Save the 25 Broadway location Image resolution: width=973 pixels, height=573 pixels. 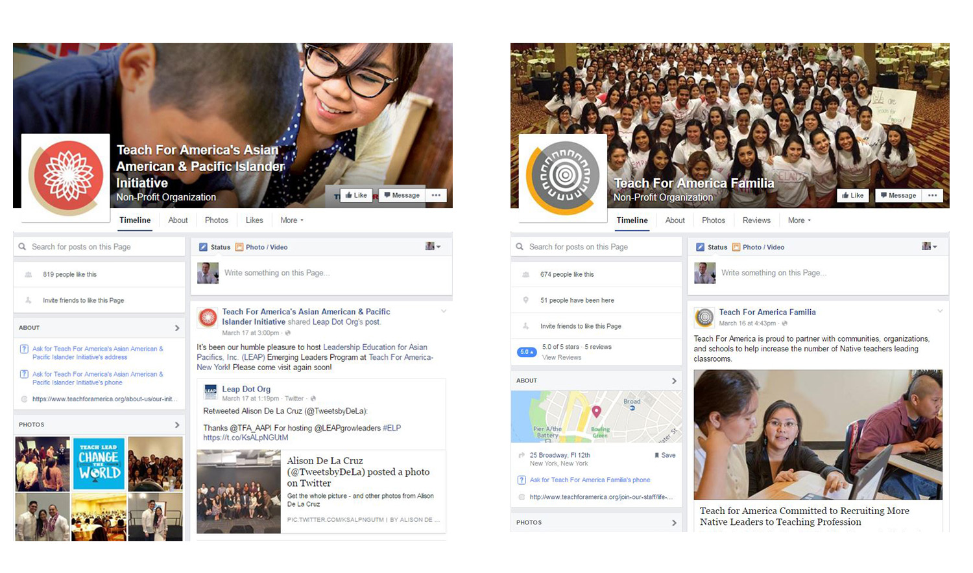click(x=665, y=456)
